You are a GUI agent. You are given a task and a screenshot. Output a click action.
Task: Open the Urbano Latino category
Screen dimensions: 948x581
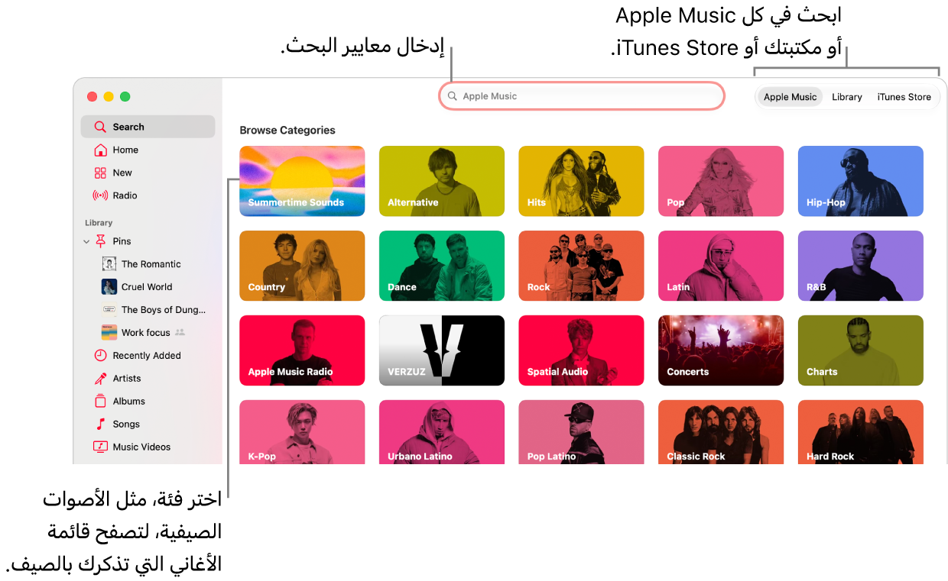[442, 432]
